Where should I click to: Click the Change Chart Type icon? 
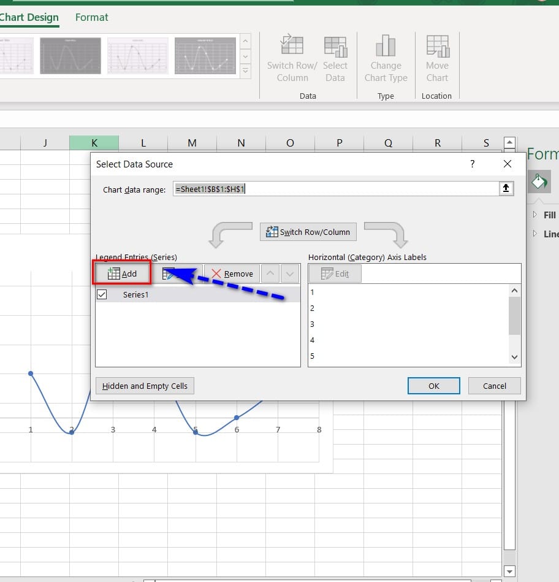click(386, 47)
